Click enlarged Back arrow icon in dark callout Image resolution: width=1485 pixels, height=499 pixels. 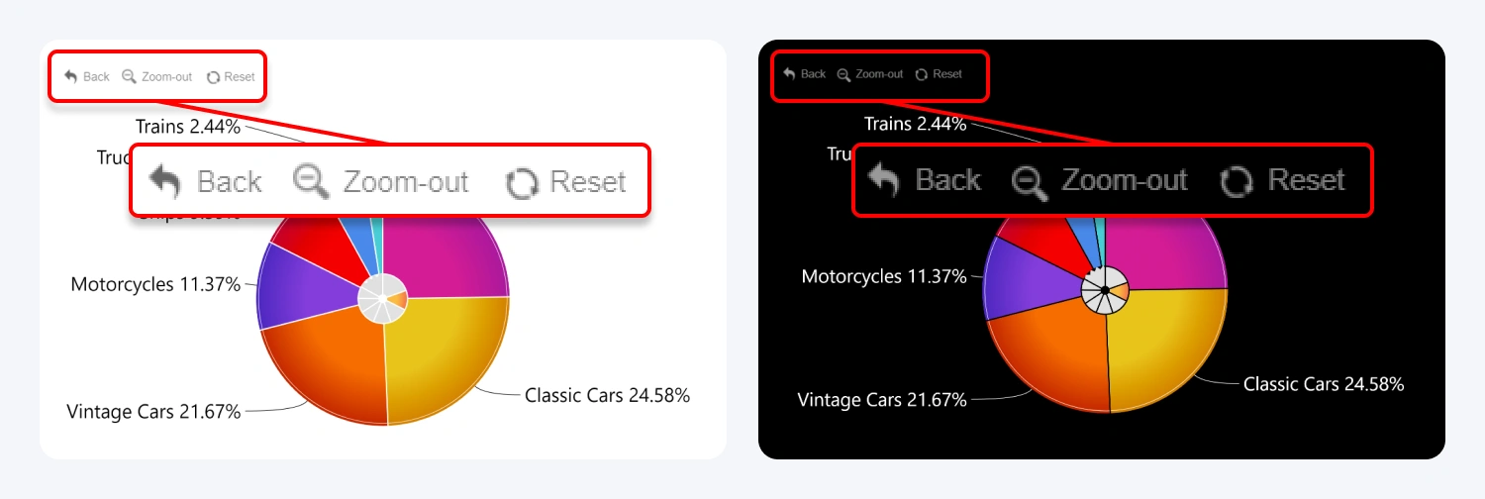tap(883, 180)
